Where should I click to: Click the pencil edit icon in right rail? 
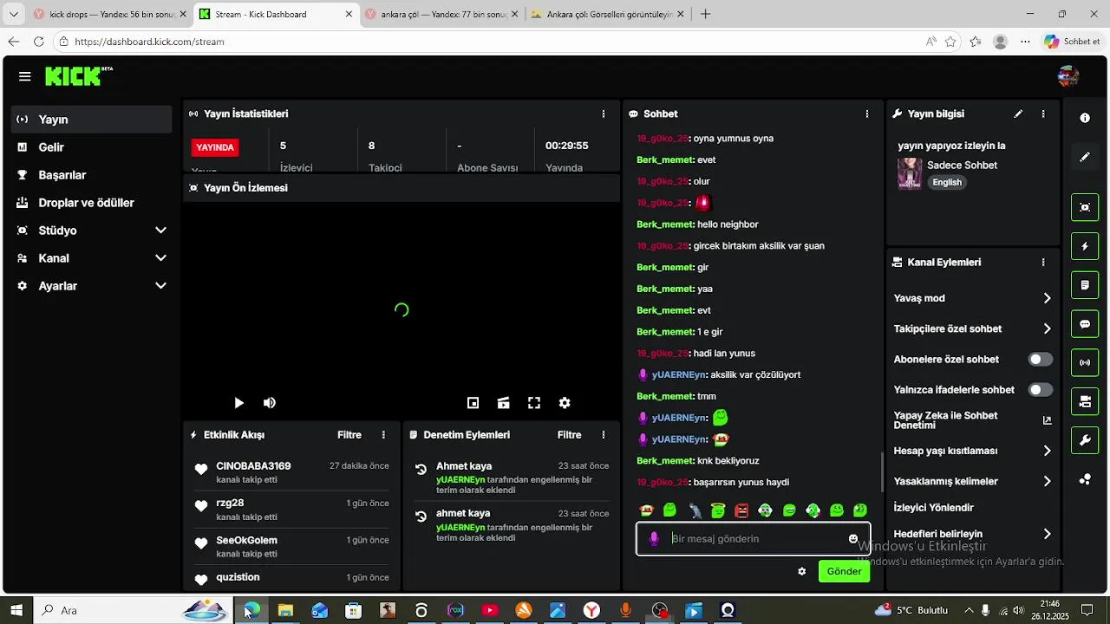tap(1085, 157)
